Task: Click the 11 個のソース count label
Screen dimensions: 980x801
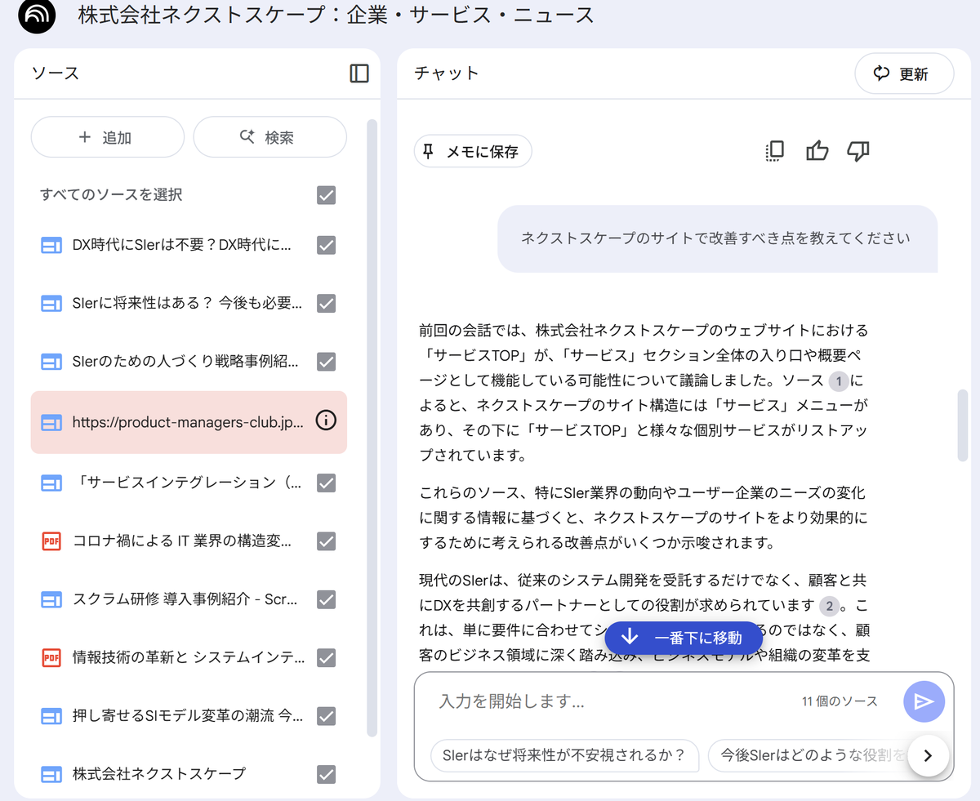Action: (840, 701)
